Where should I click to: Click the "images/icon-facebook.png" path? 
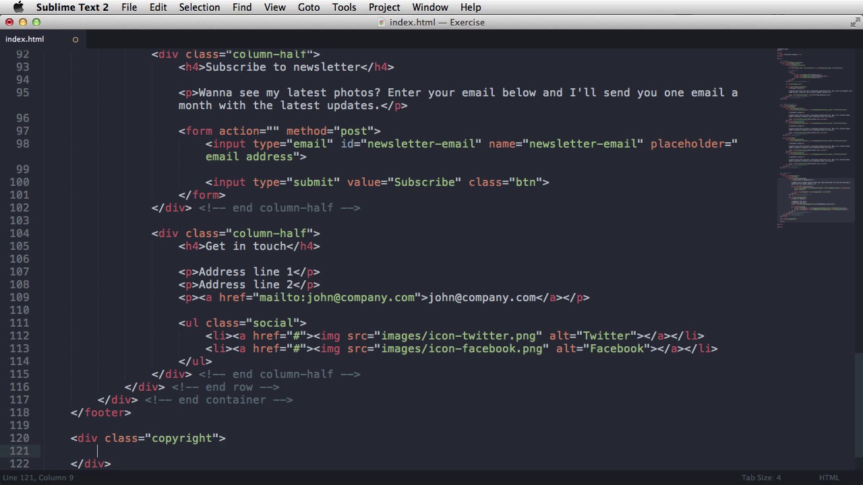[462, 348]
